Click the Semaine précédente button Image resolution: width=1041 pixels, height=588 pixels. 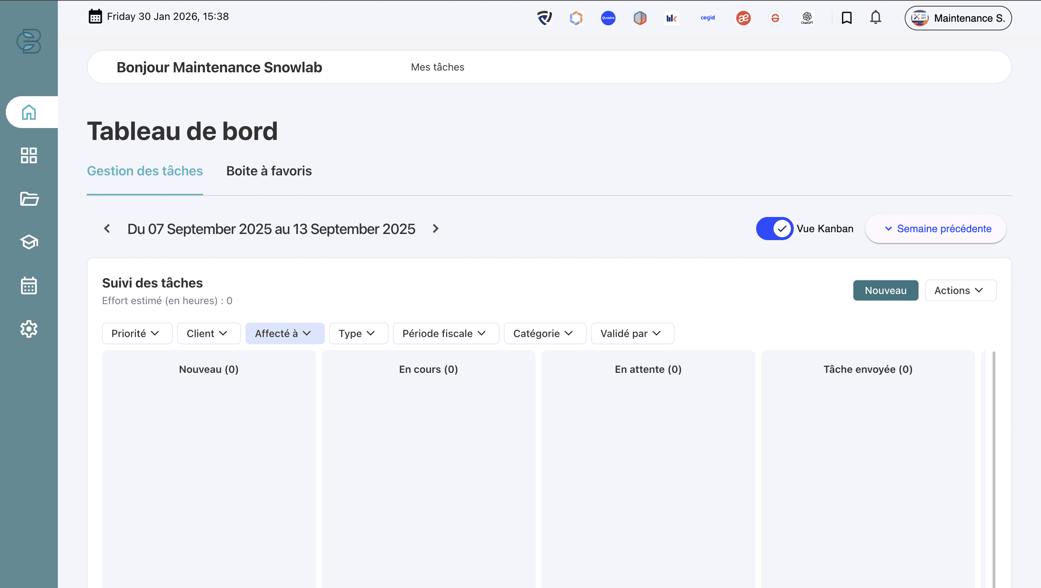(x=935, y=229)
